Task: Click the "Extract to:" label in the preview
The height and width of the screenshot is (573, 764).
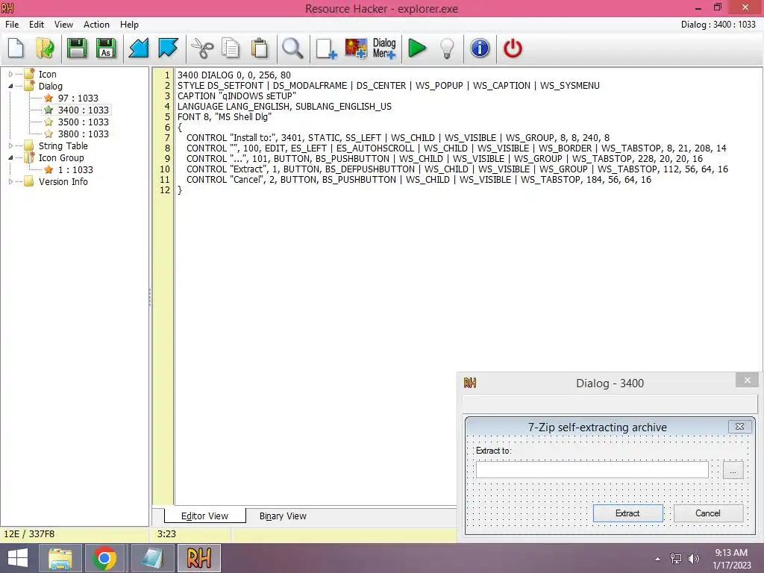Action: pos(494,451)
